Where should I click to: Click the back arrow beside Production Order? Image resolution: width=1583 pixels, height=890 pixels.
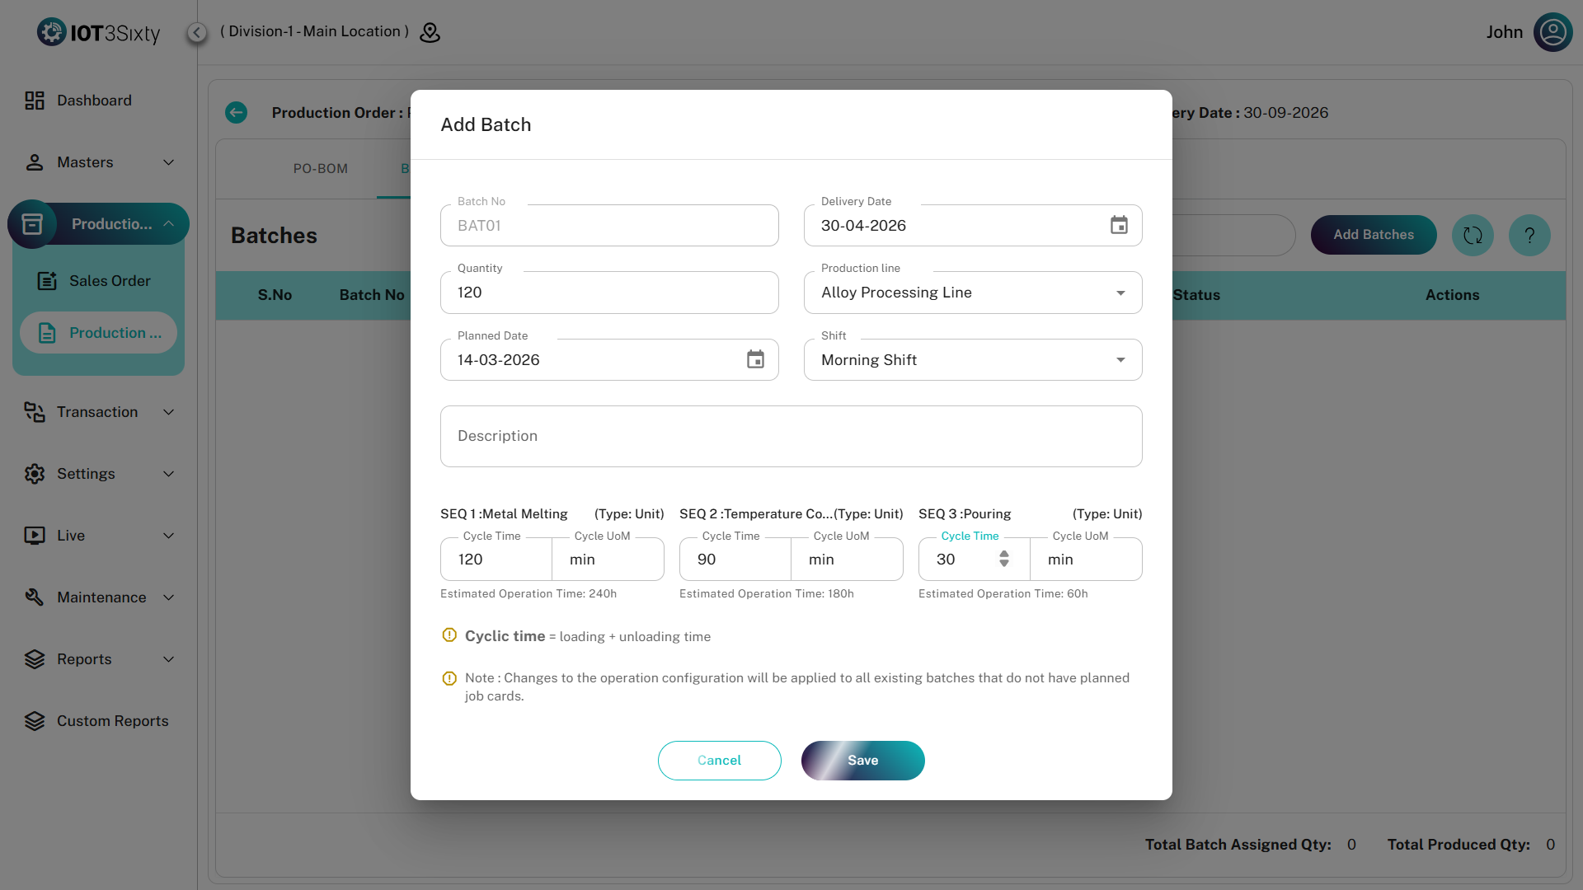point(237,113)
